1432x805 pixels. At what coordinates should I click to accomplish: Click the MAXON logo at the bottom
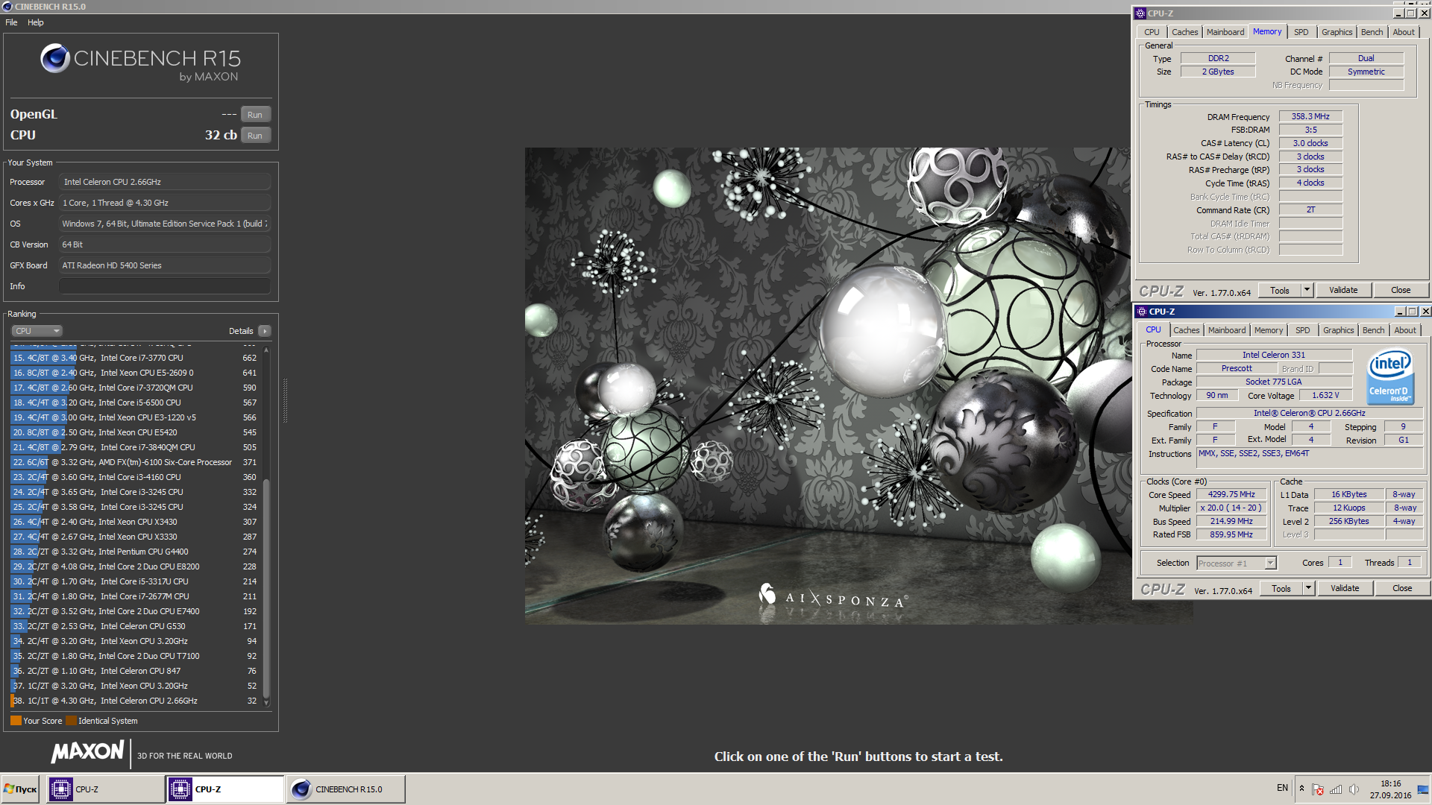(87, 752)
